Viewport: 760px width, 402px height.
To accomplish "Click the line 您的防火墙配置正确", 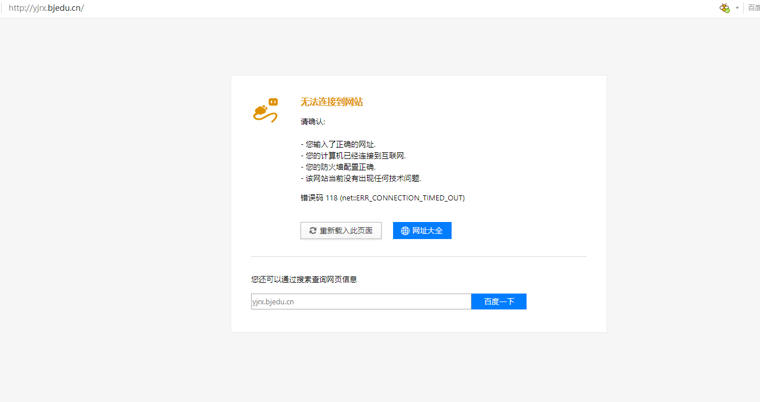I will [x=339, y=167].
